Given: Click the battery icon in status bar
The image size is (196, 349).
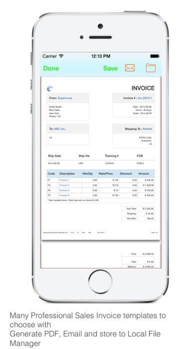Looking at the screenshot, I should tap(154, 56).
